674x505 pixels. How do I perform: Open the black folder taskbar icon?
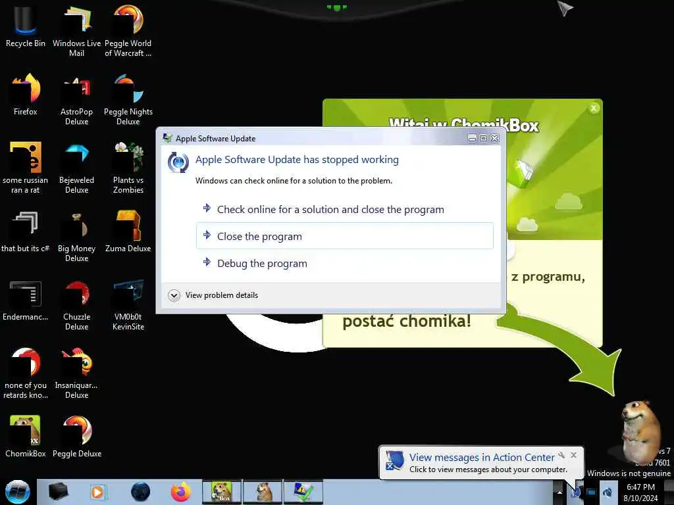[58, 492]
